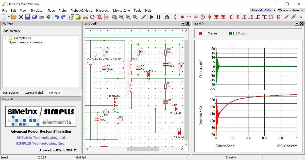Click the schematic horizontal scrollbar thumb
The height and width of the screenshot is (160, 305).
143,149
